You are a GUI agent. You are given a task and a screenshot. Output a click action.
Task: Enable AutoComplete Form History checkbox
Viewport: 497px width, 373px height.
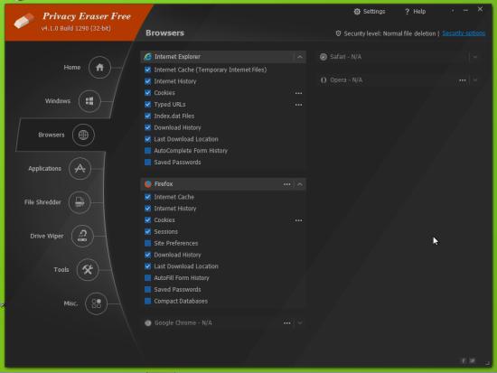point(147,151)
